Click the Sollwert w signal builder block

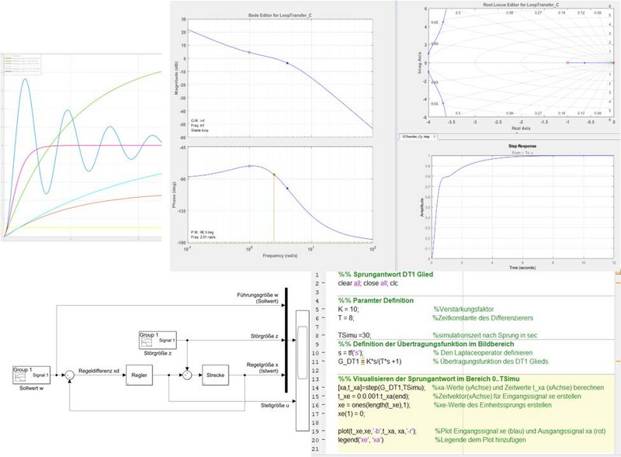point(32,372)
